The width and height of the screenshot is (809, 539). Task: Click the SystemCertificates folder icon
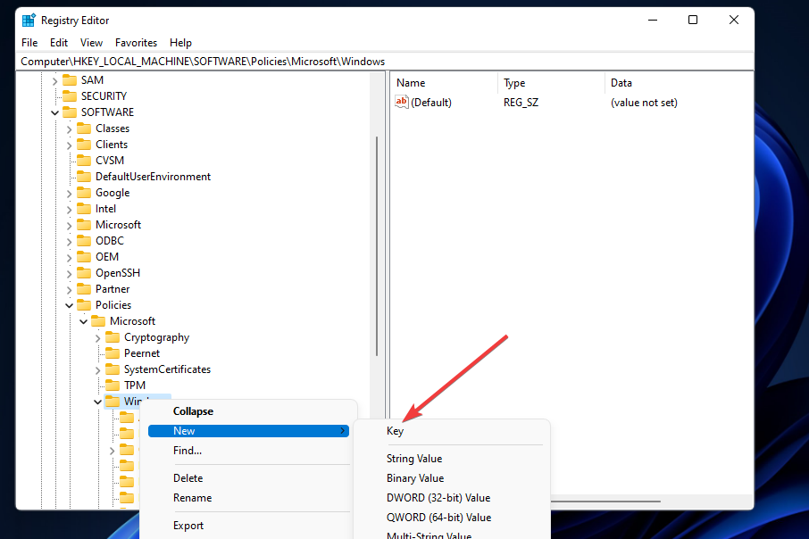click(x=112, y=369)
